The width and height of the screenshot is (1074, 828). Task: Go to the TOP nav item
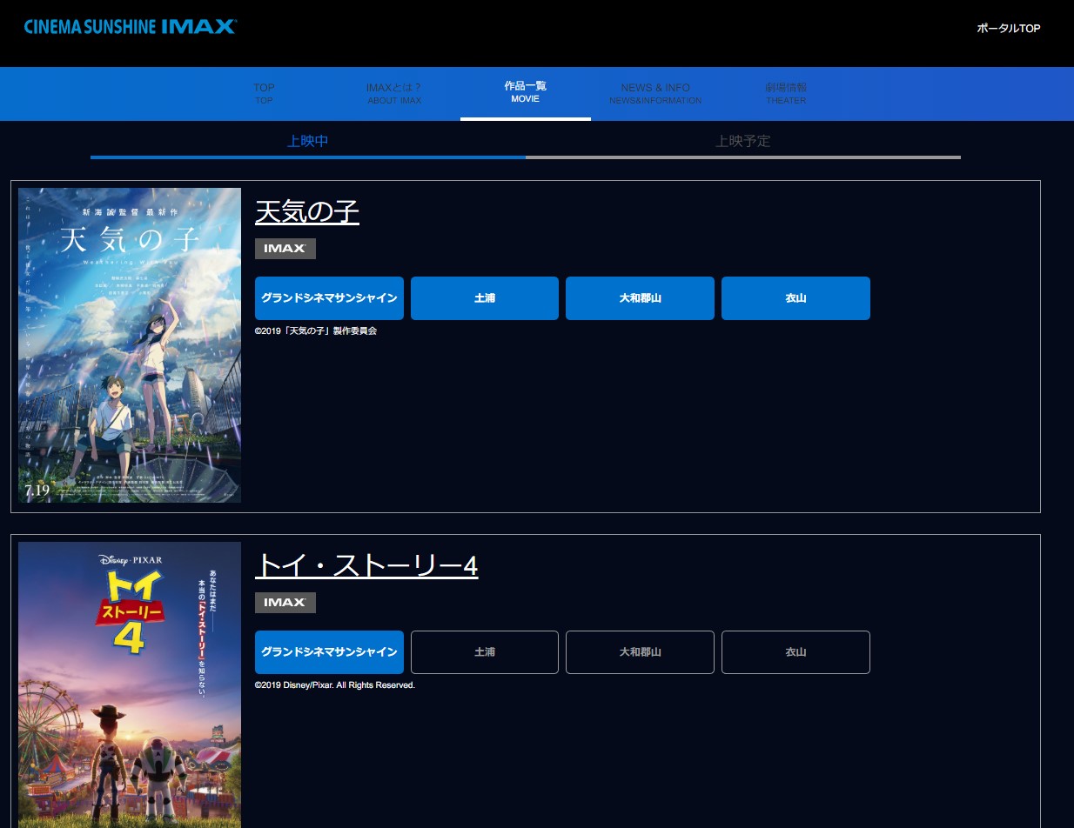[264, 93]
